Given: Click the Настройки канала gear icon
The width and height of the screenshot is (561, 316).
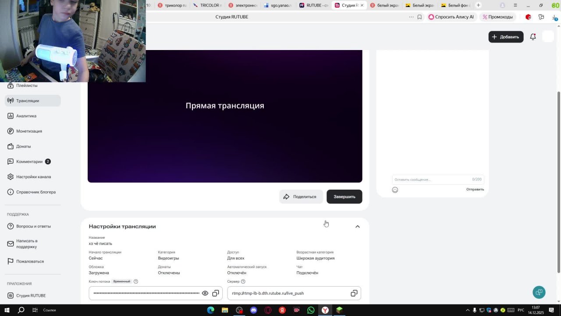Looking at the screenshot, I should point(11,177).
